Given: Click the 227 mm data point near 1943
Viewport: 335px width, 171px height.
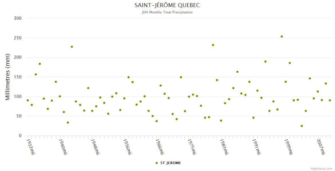Looking at the screenshot, I should pyautogui.click(x=72, y=47).
